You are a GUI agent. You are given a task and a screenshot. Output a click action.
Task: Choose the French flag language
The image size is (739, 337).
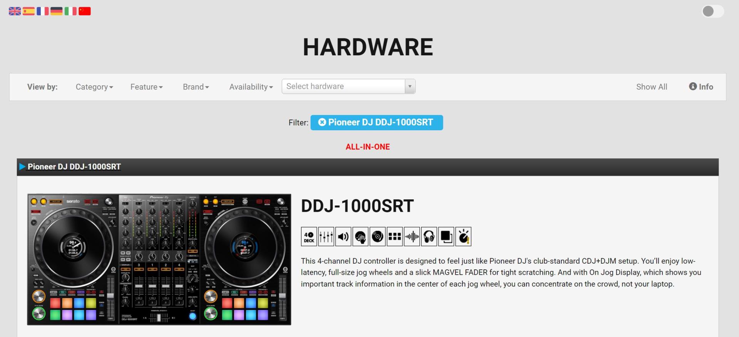pyautogui.click(x=42, y=11)
